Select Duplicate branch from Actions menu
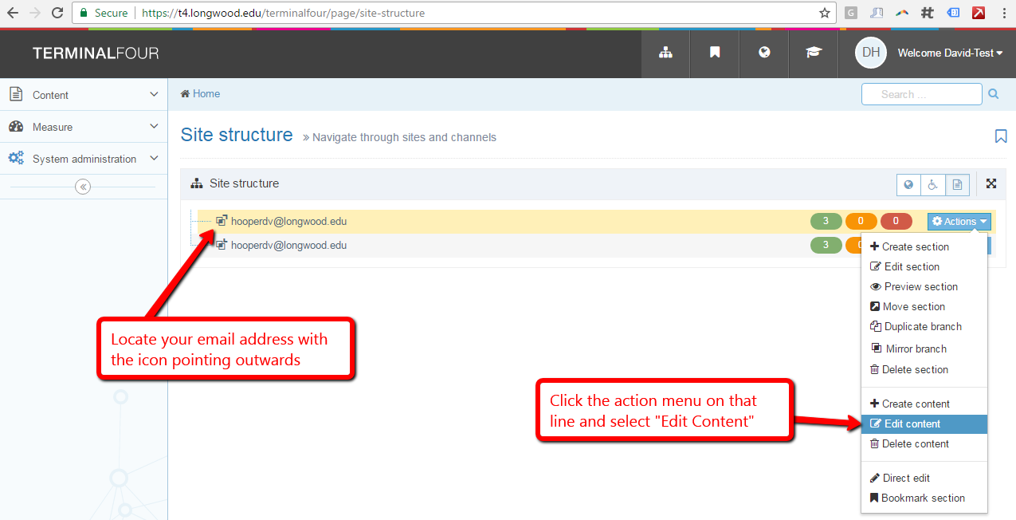The height and width of the screenshot is (520, 1016). [924, 326]
